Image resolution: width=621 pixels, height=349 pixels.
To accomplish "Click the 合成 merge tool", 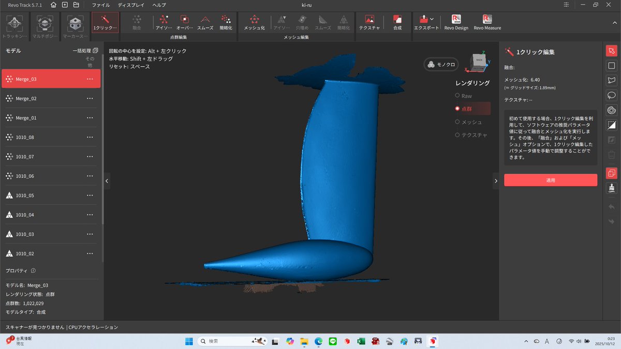I will [397, 23].
